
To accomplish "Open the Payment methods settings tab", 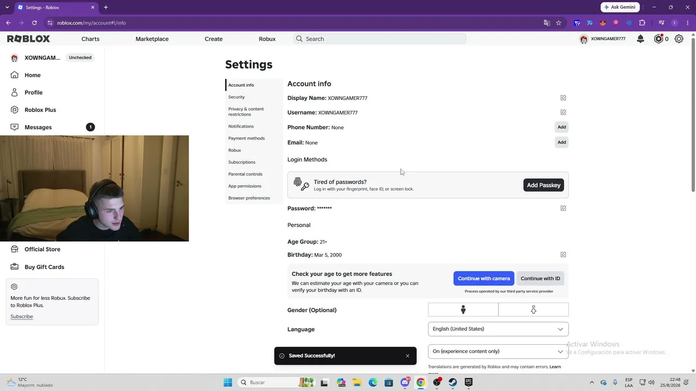I will coord(246,138).
